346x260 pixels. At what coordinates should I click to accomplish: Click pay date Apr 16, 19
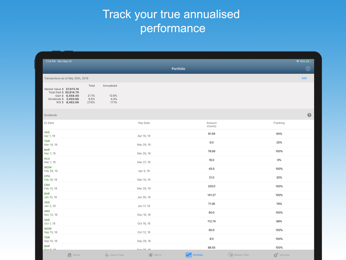[144, 136]
